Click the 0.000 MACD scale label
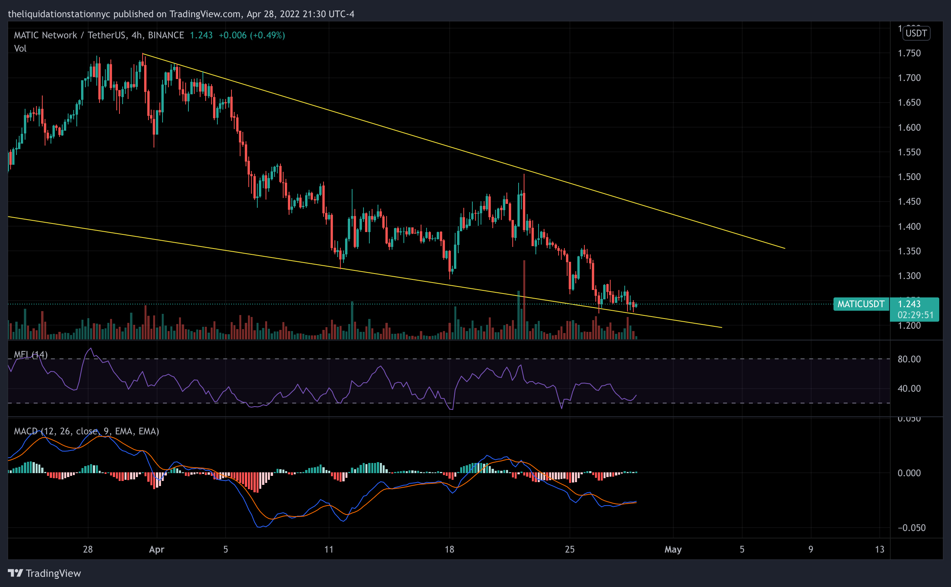Screen dimensions: 951x587 pos(909,473)
